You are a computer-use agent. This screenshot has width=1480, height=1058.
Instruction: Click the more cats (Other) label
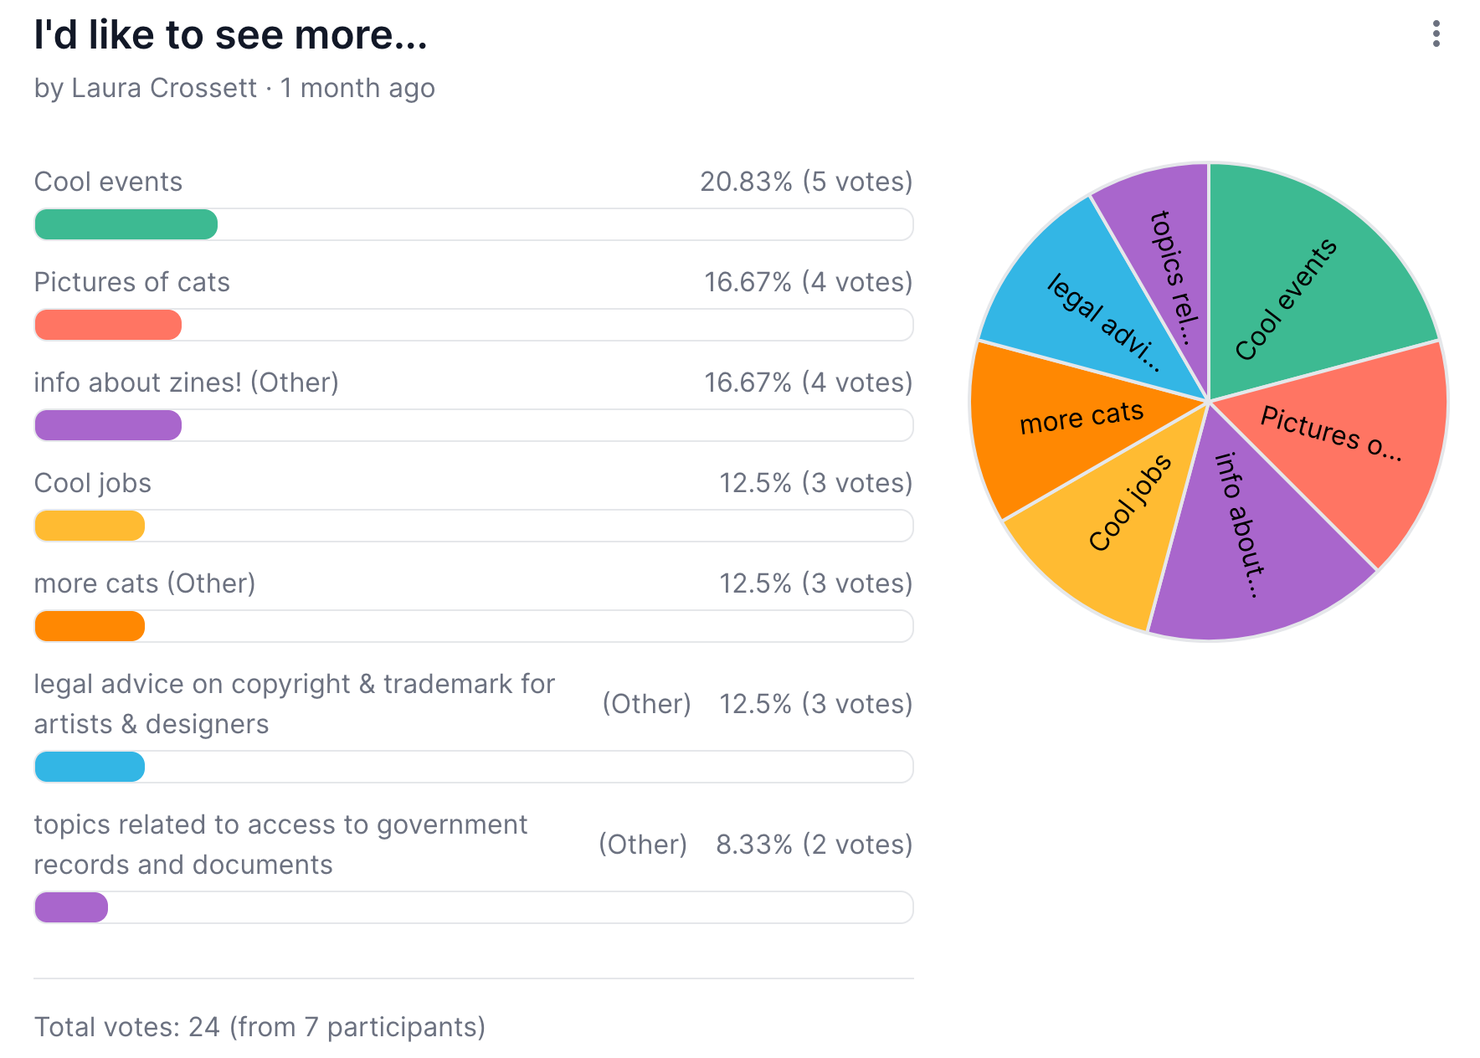pyautogui.click(x=144, y=583)
